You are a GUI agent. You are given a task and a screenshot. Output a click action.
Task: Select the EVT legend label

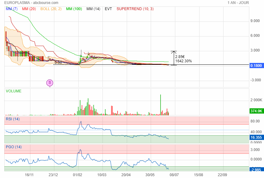(x=108, y=9)
